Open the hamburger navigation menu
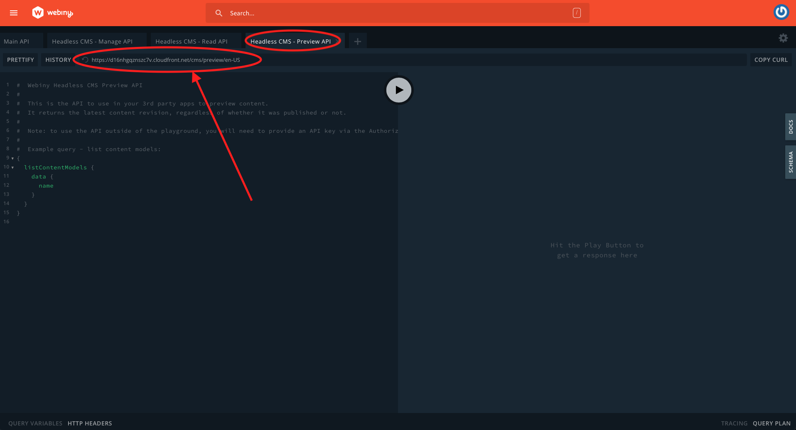The height and width of the screenshot is (430, 796). pyautogui.click(x=14, y=13)
